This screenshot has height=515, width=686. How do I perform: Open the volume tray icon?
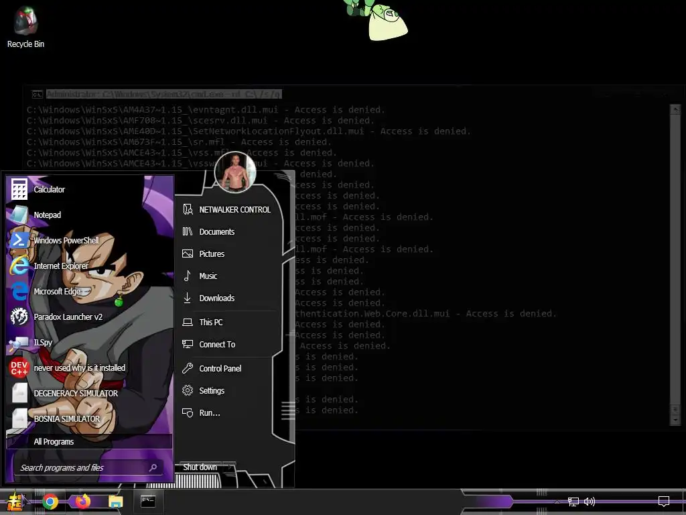(590, 502)
